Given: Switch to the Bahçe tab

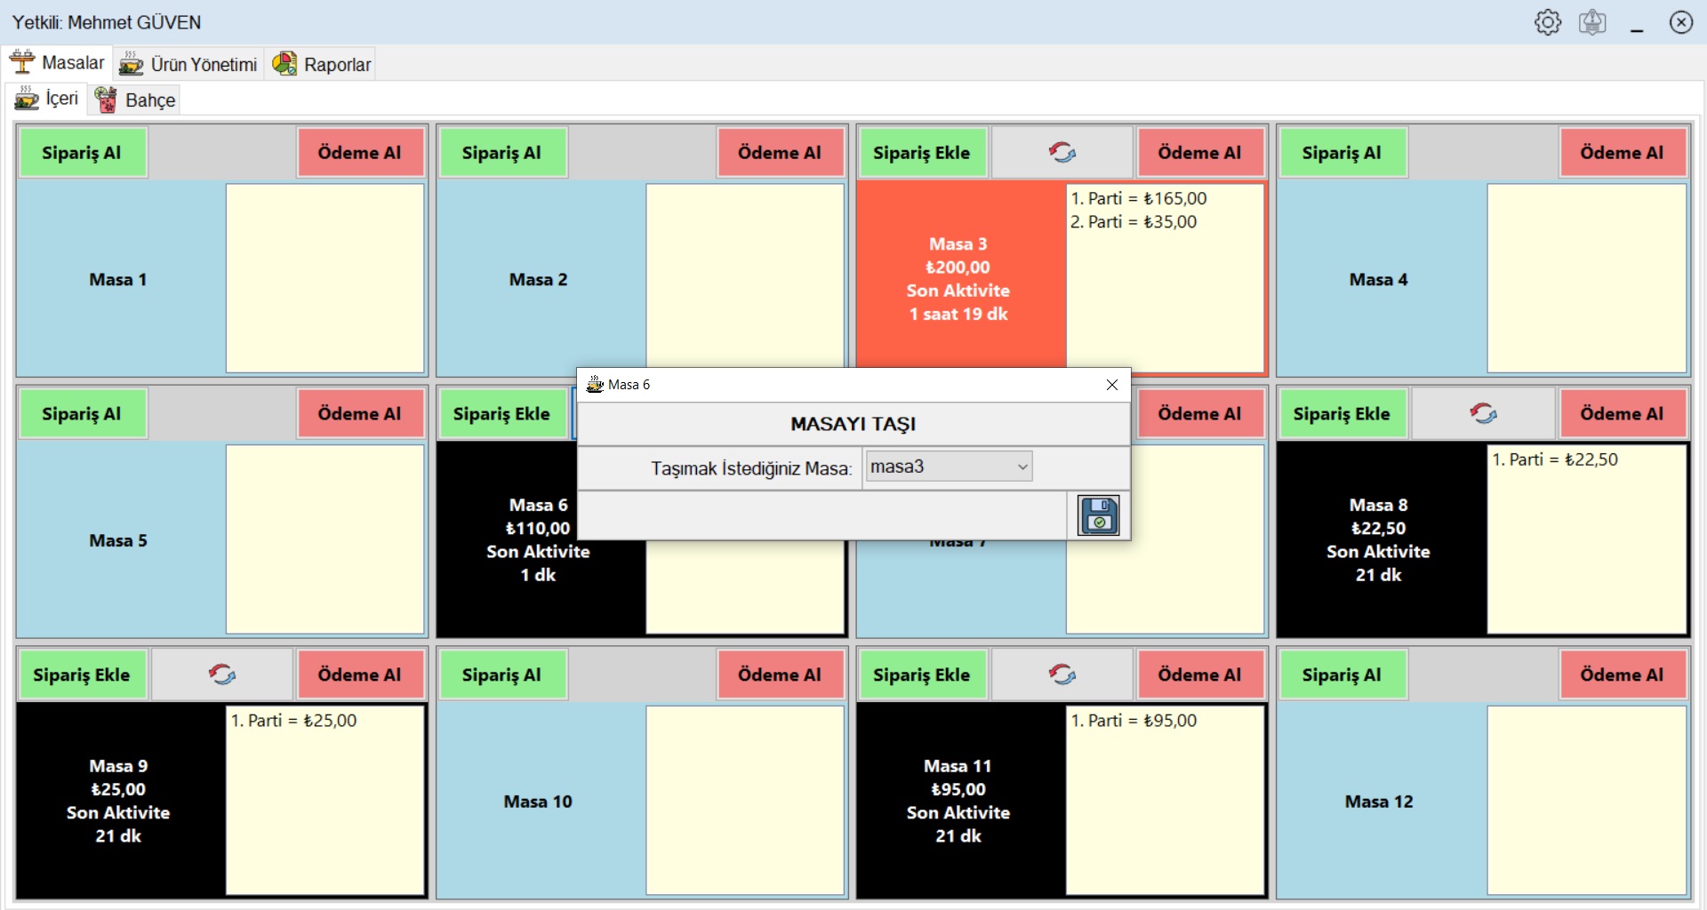Looking at the screenshot, I should coord(135,100).
